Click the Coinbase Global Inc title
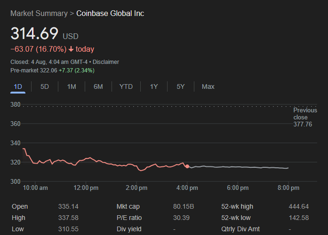The width and height of the screenshot is (328, 235). pyautogui.click(x=110, y=13)
